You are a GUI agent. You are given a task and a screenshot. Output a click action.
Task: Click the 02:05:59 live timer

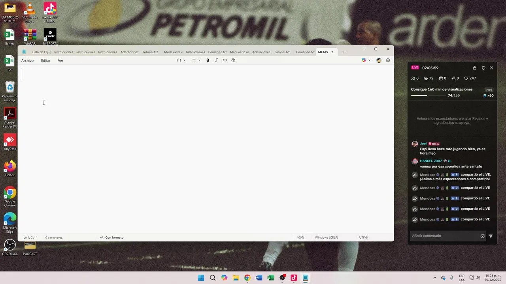[430, 68]
